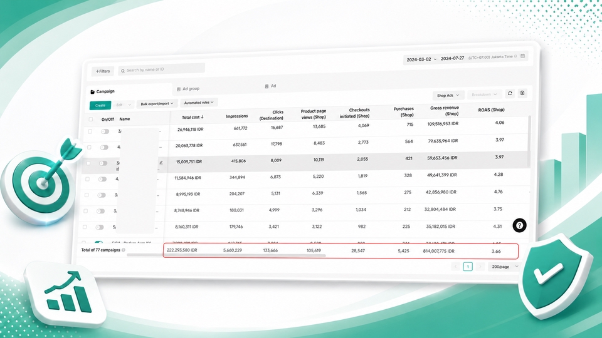Expand the Shop Ads dropdown
602x338 pixels.
click(448, 95)
